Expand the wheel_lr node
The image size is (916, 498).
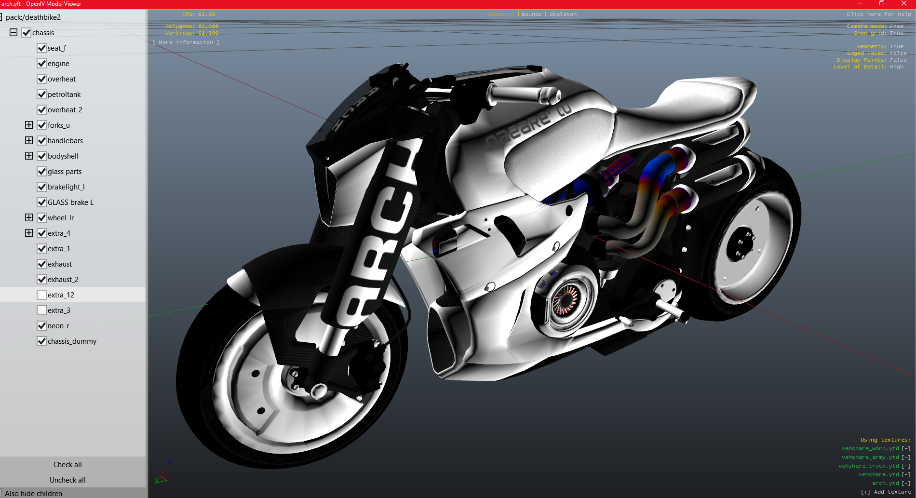pos(29,217)
